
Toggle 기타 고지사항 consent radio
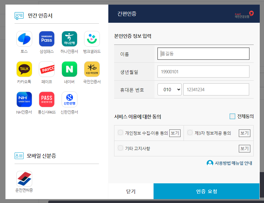[x=120, y=148]
